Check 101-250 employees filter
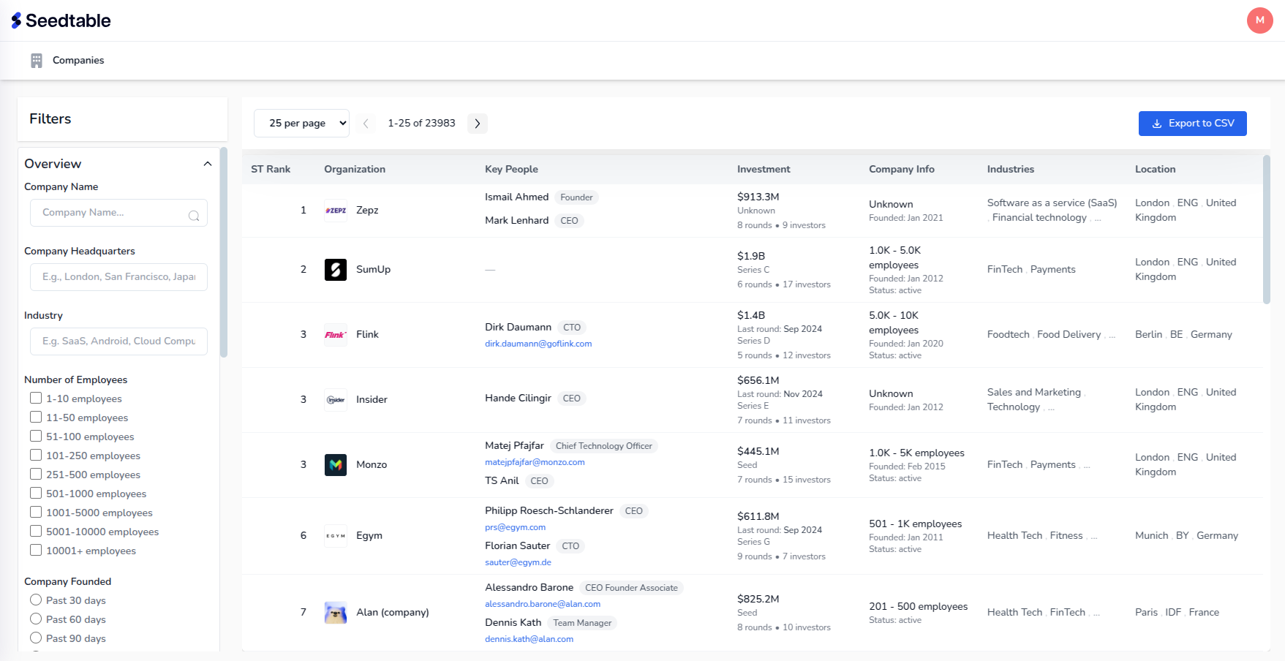 (x=36, y=456)
